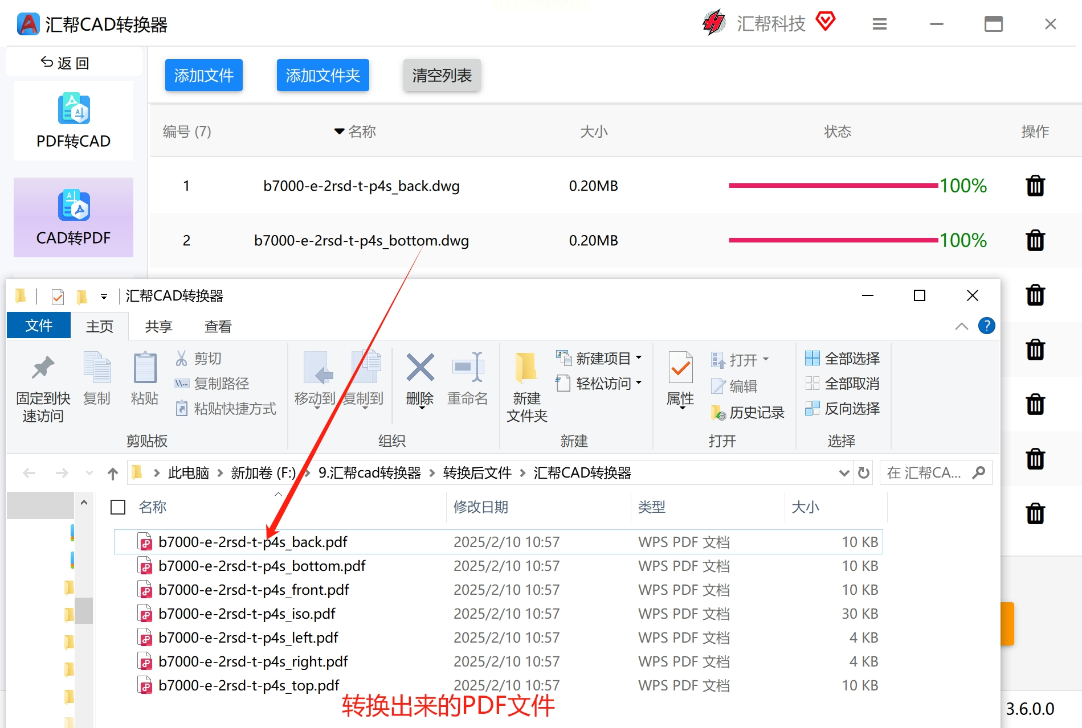This screenshot has height=728, width=1082.
Task: Click 全部选择 in the select group
Action: [843, 358]
